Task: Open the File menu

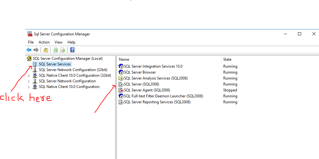Action: click(31, 42)
